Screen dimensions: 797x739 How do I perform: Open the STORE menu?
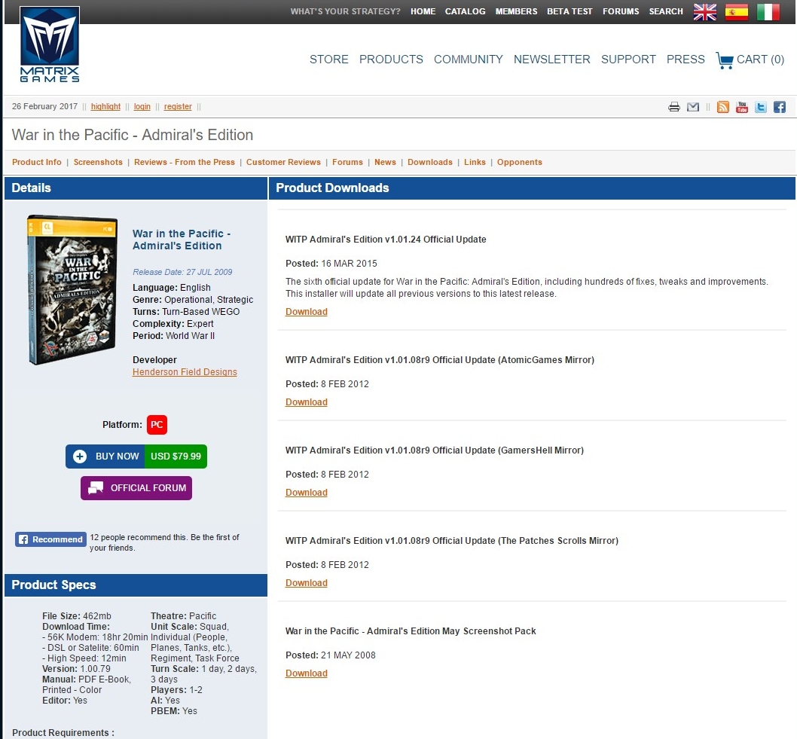coord(329,60)
